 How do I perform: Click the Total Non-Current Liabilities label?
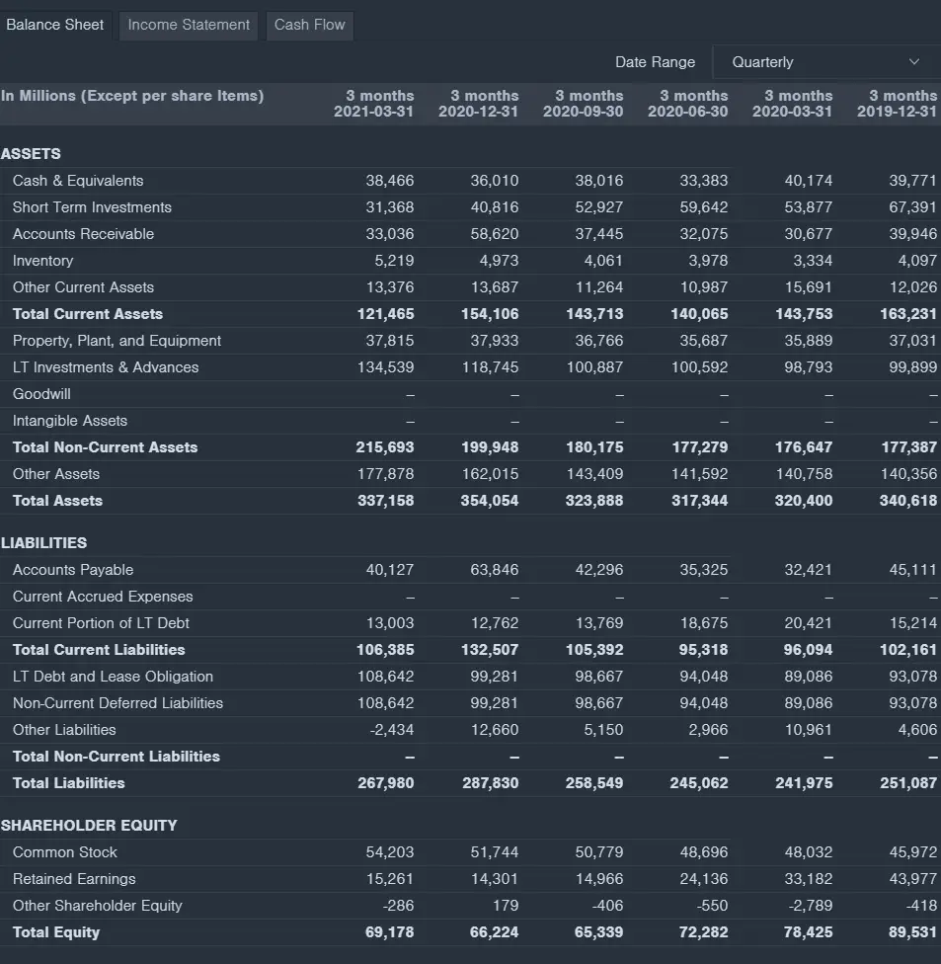117,757
